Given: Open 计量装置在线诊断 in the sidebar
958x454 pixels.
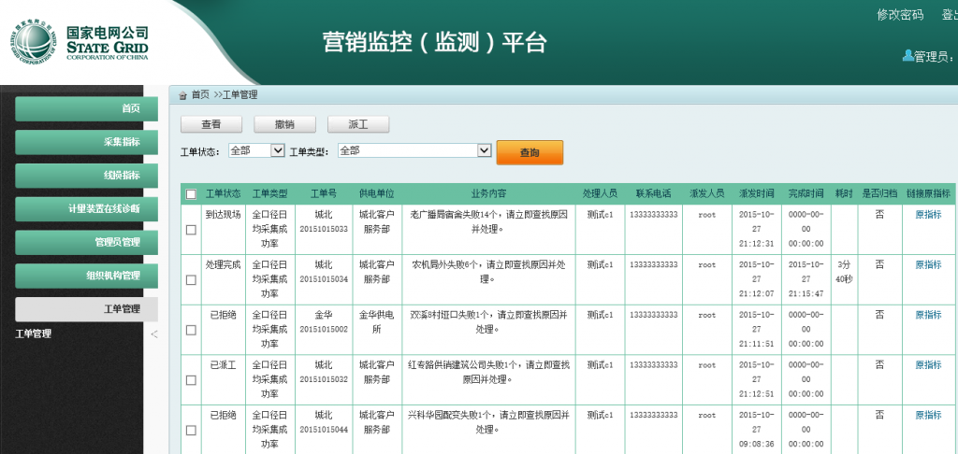Looking at the screenshot, I should [86, 208].
